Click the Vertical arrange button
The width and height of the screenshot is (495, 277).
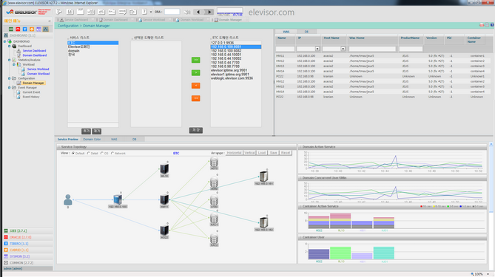coord(249,153)
